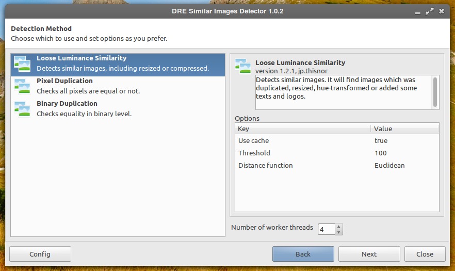Go Back to the previous step
Screen dimensions: 455x271
[303, 254]
